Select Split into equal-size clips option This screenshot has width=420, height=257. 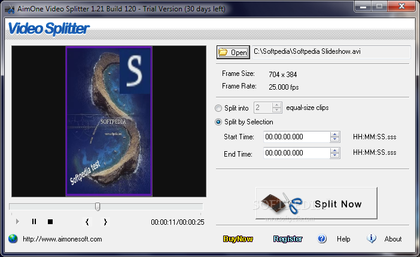click(218, 108)
